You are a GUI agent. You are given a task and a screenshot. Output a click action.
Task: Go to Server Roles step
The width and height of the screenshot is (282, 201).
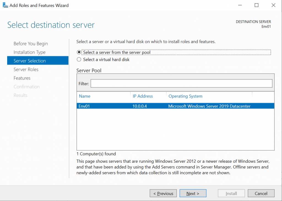point(26,69)
